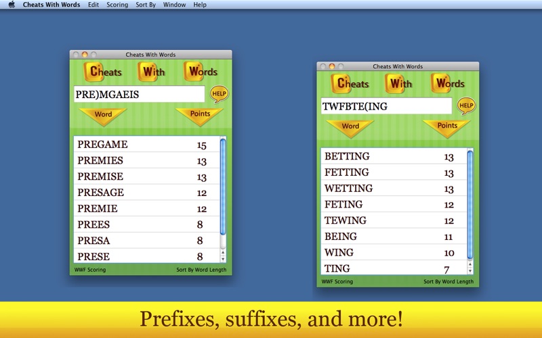This screenshot has width=542, height=338.
Task: Click the With logo tile in left window
Action: [x=151, y=72]
